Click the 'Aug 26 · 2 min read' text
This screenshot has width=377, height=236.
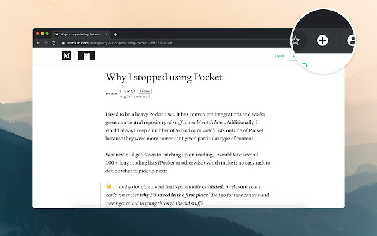tap(135, 96)
